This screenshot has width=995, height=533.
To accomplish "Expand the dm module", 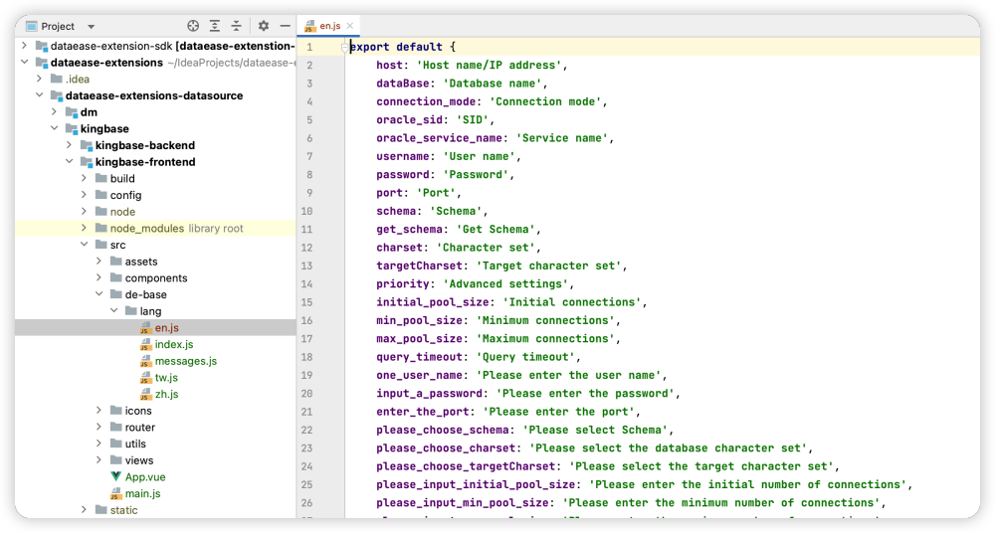I will coord(54,111).
